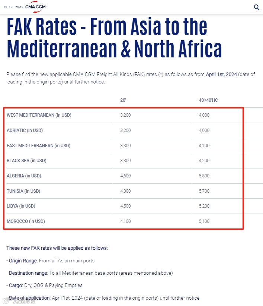Click the ALGERIA 20' rate of 4,600
Viewport: 263px width, 306px height.
(125, 176)
